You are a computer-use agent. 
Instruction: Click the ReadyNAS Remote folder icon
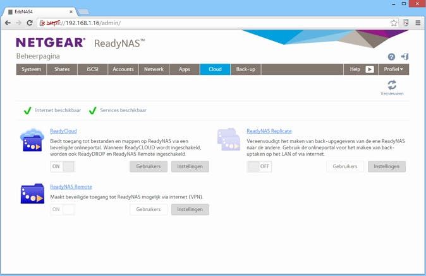tap(32, 193)
